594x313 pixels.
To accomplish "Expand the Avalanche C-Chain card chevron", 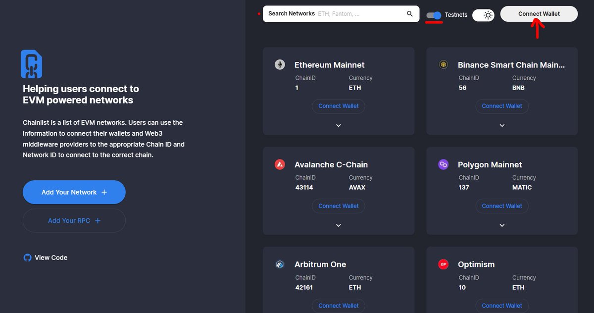I will (339, 225).
